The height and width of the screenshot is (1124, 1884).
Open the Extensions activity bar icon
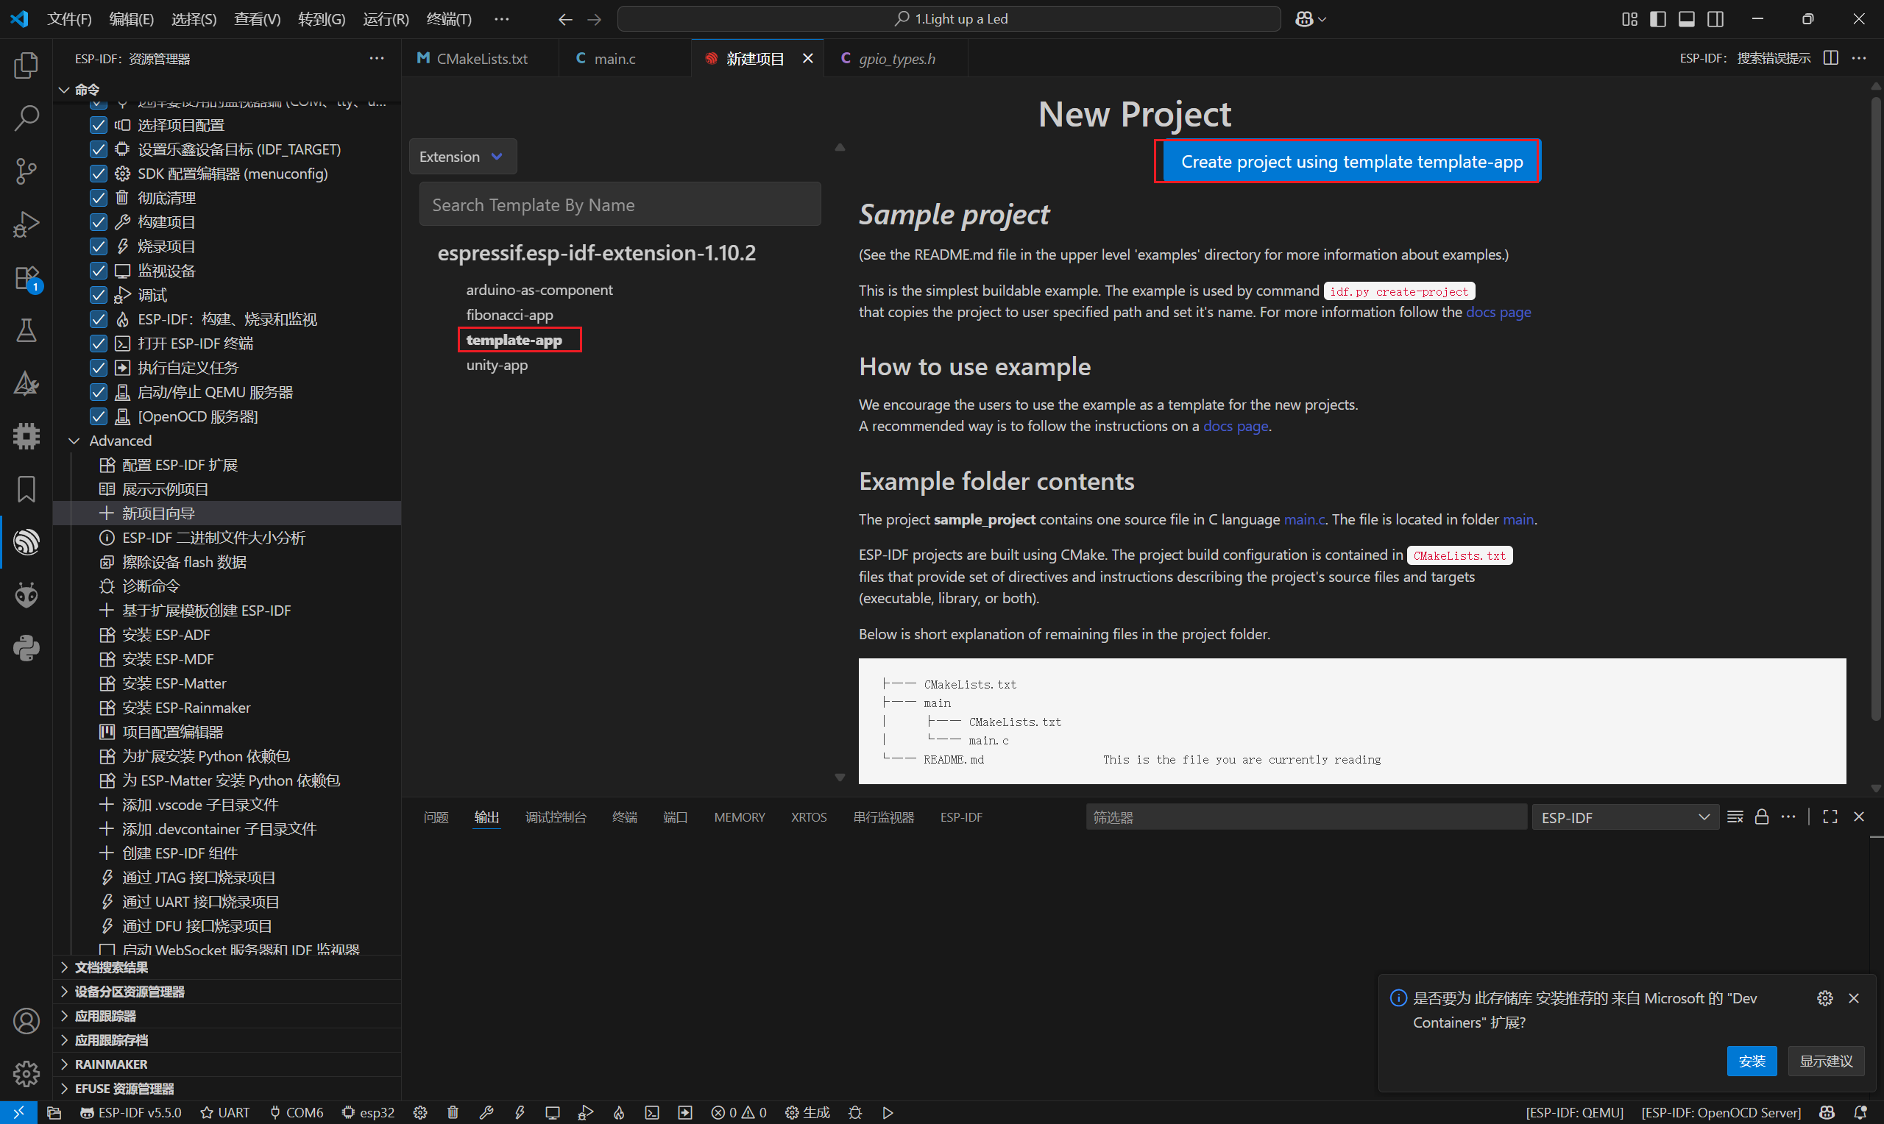coord(26,278)
